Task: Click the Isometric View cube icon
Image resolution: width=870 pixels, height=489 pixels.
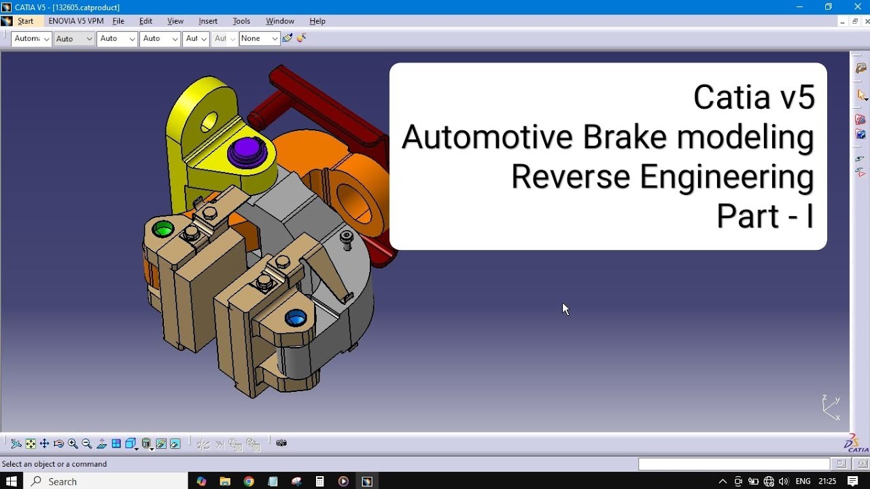Action: point(130,443)
